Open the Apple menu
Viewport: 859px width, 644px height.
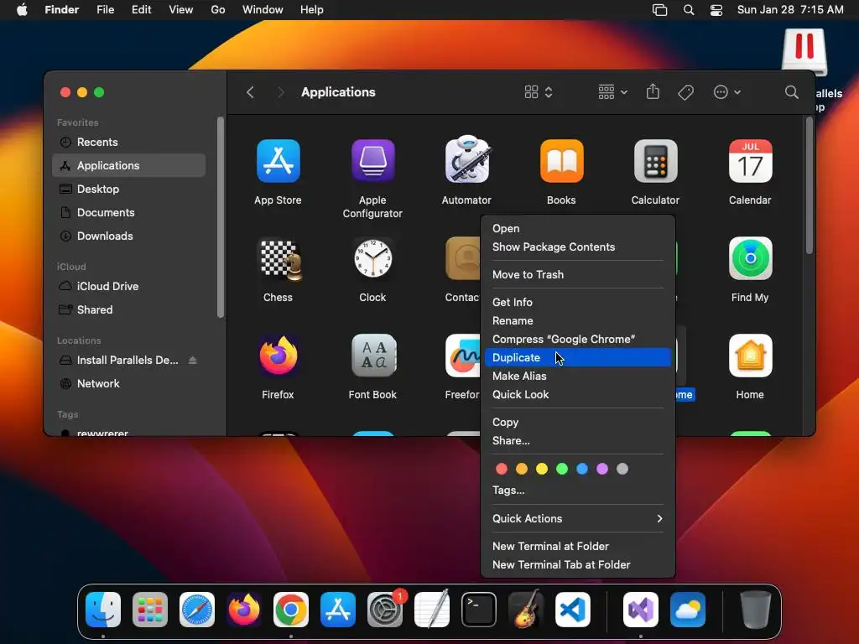[x=22, y=10]
